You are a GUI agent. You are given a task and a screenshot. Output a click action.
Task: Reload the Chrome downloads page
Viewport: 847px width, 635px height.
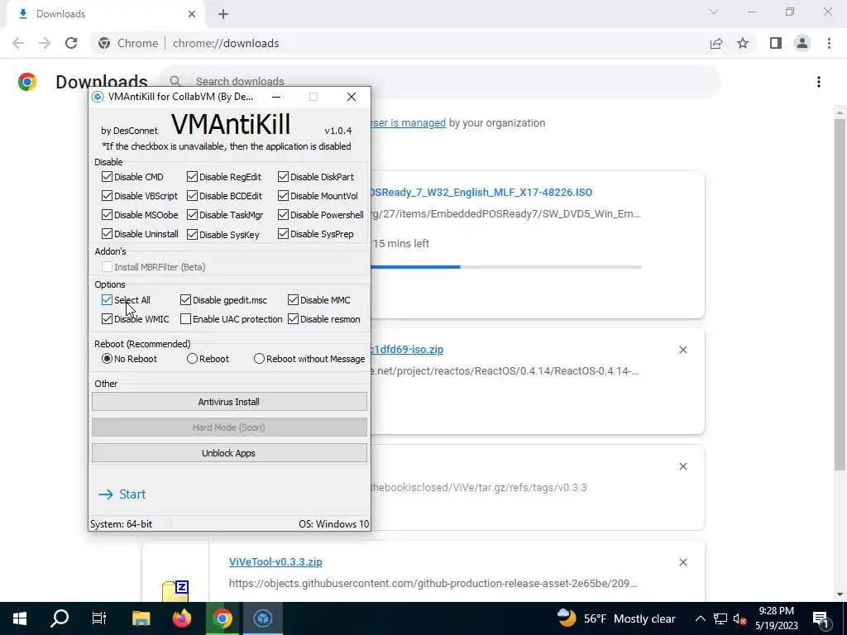click(71, 43)
